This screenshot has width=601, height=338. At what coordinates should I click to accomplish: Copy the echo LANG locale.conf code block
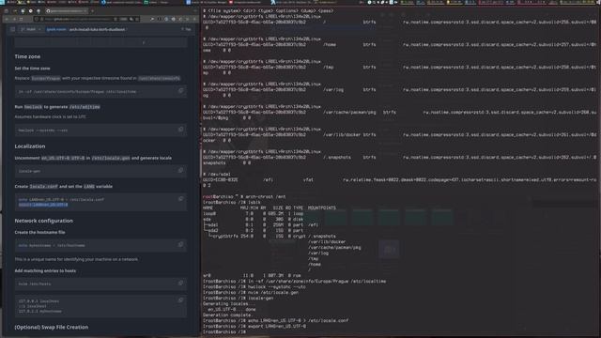pyautogui.click(x=181, y=198)
